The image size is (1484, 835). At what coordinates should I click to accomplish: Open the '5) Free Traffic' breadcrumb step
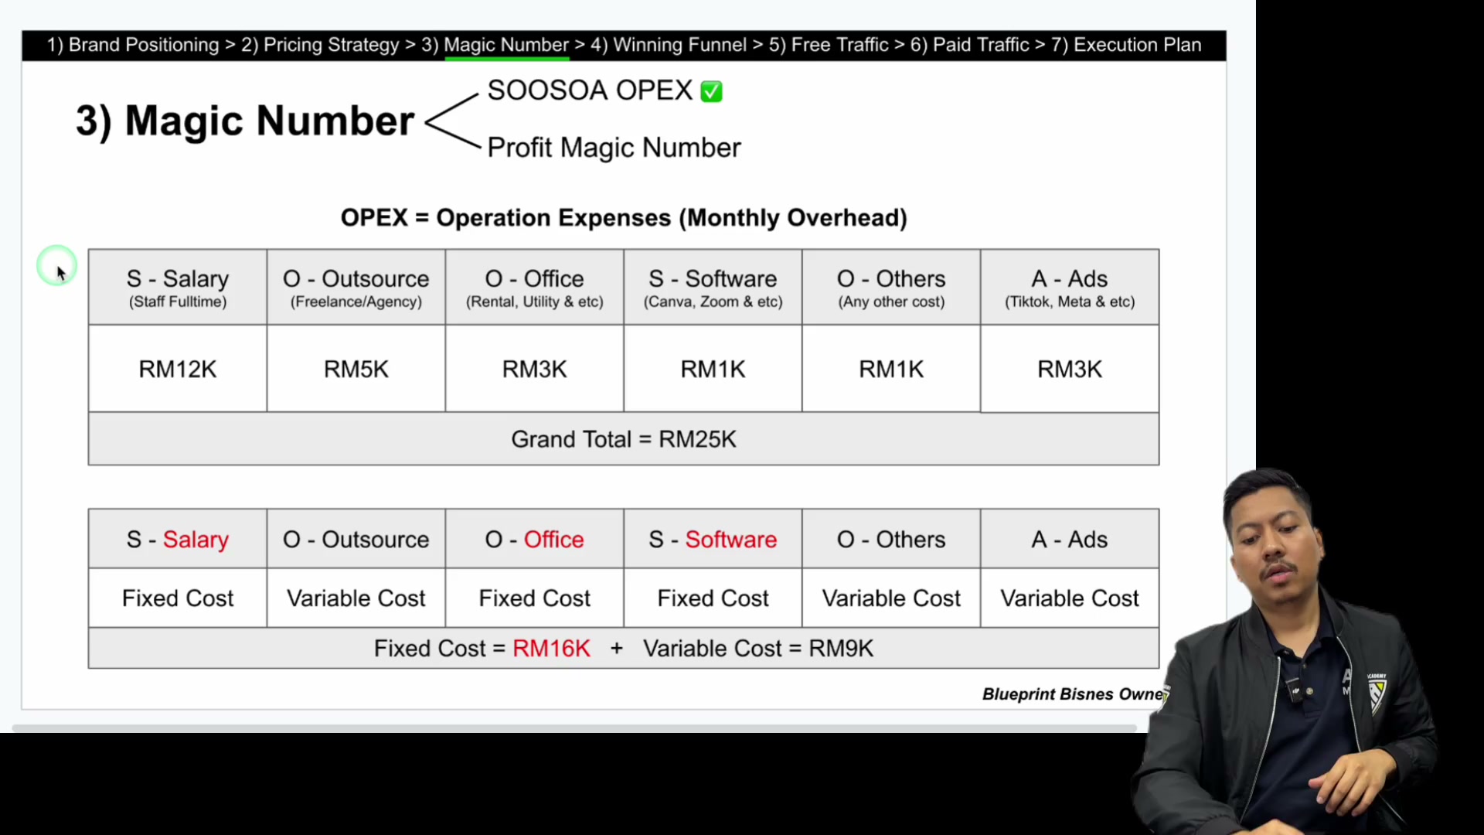(x=829, y=45)
